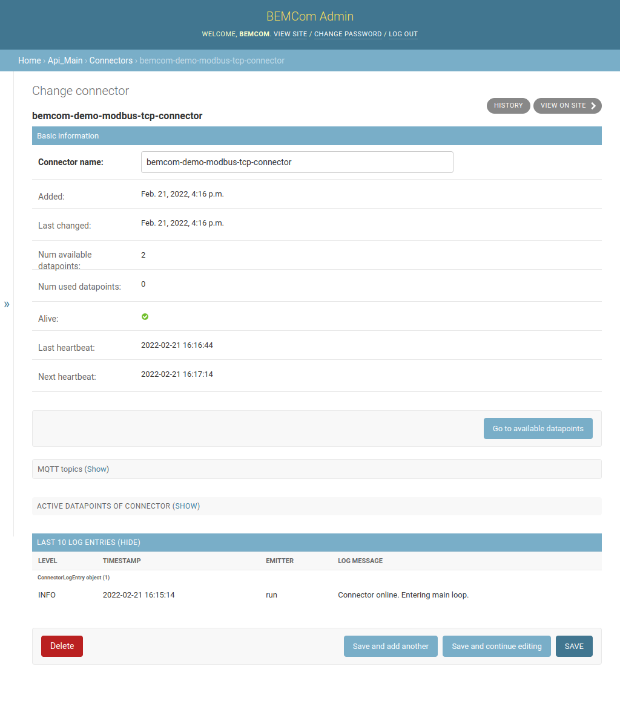Click the Change connector heading
The image size is (620, 707).
tap(81, 91)
